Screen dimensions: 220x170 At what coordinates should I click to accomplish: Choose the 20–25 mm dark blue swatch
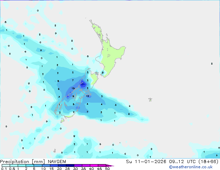(x=62, y=165)
